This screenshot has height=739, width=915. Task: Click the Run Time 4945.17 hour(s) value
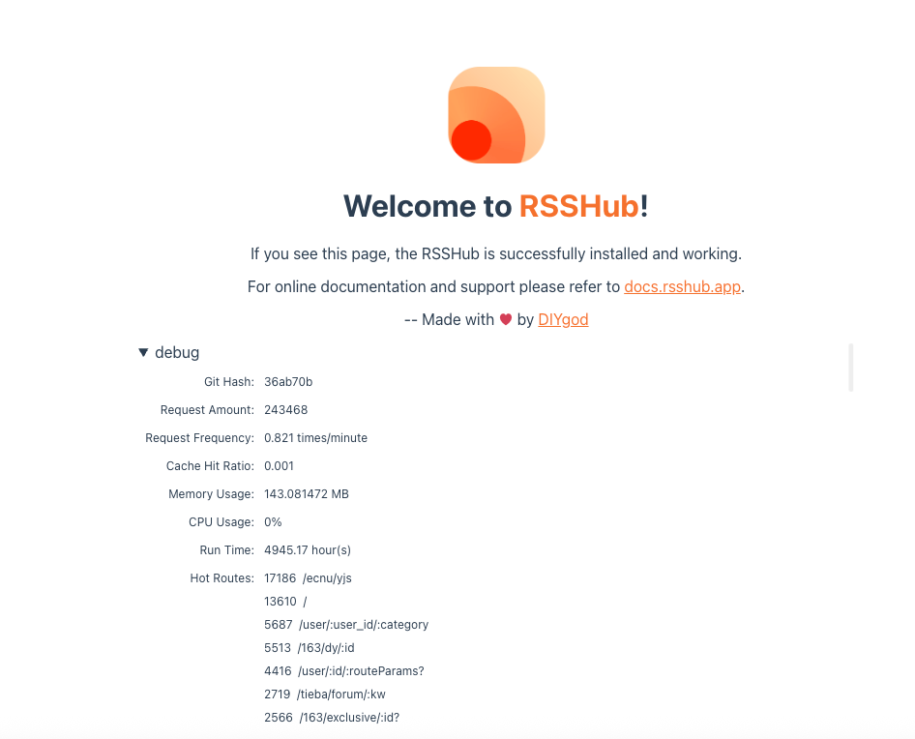click(308, 549)
